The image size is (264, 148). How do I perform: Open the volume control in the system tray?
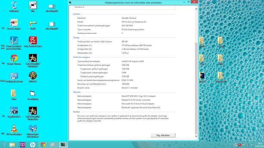pos(251,145)
